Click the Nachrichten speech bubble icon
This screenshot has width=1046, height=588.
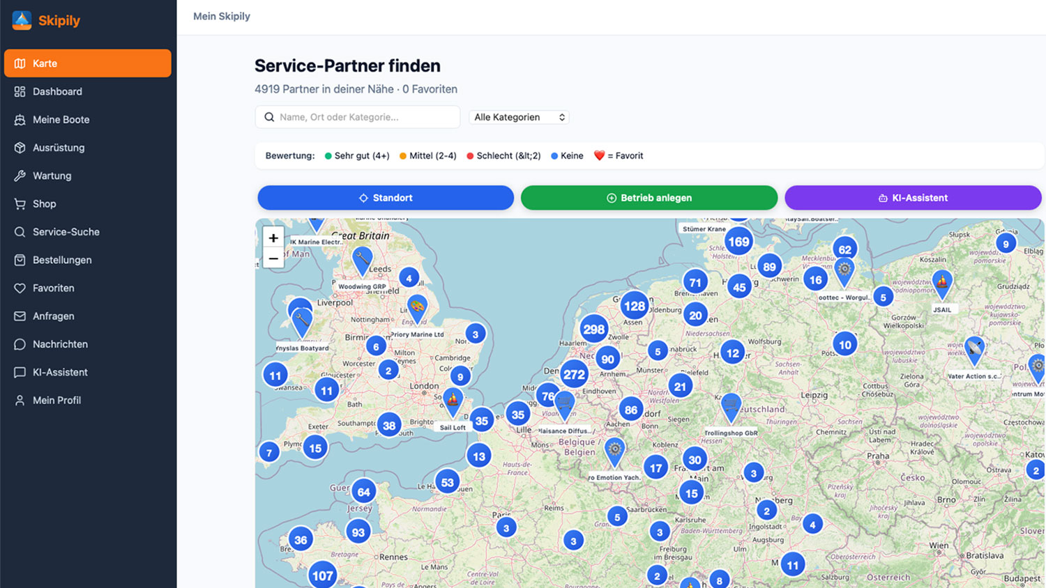coord(20,344)
